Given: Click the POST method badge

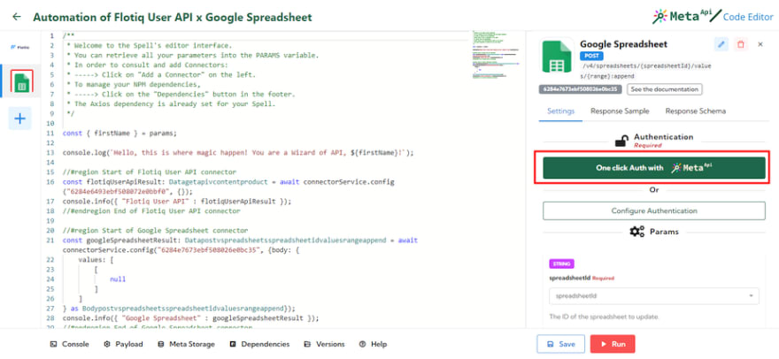Looking at the screenshot, I should point(591,56).
